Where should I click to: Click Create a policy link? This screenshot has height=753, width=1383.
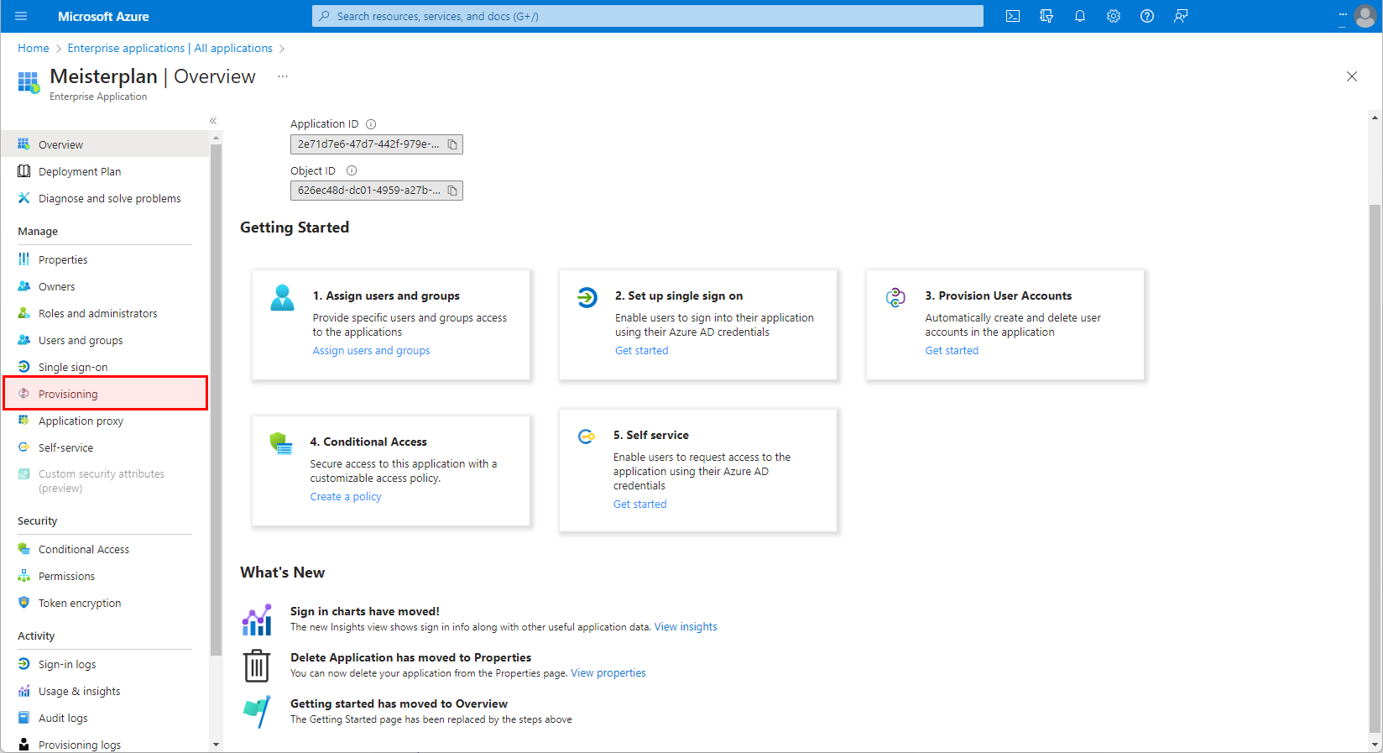pyautogui.click(x=345, y=497)
